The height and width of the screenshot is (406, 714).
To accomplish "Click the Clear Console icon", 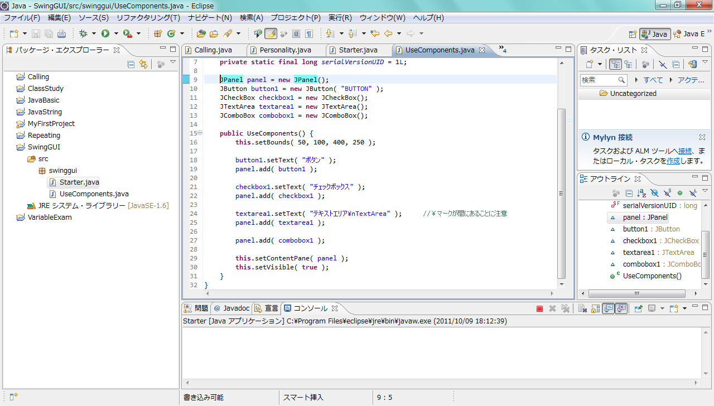I will pyautogui.click(x=581, y=308).
